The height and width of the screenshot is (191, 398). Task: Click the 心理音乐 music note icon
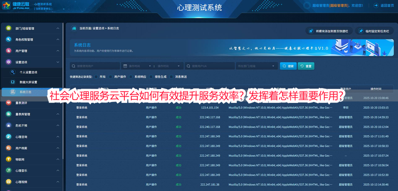(8, 171)
